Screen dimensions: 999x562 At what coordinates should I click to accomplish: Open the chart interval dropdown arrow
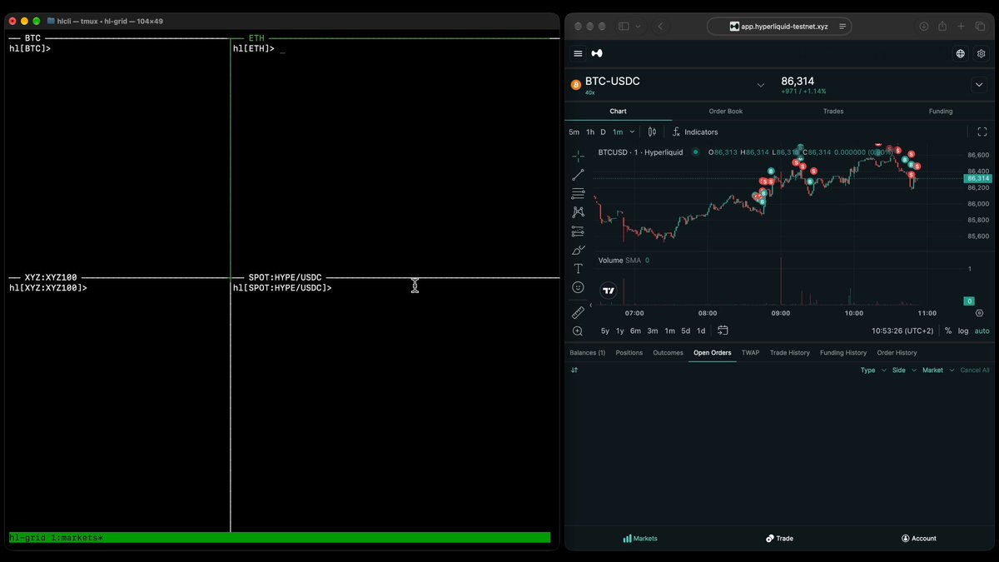click(x=632, y=132)
